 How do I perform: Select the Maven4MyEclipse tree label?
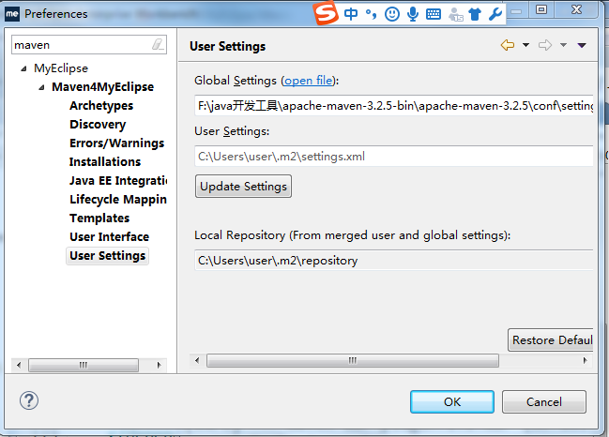[102, 87]
